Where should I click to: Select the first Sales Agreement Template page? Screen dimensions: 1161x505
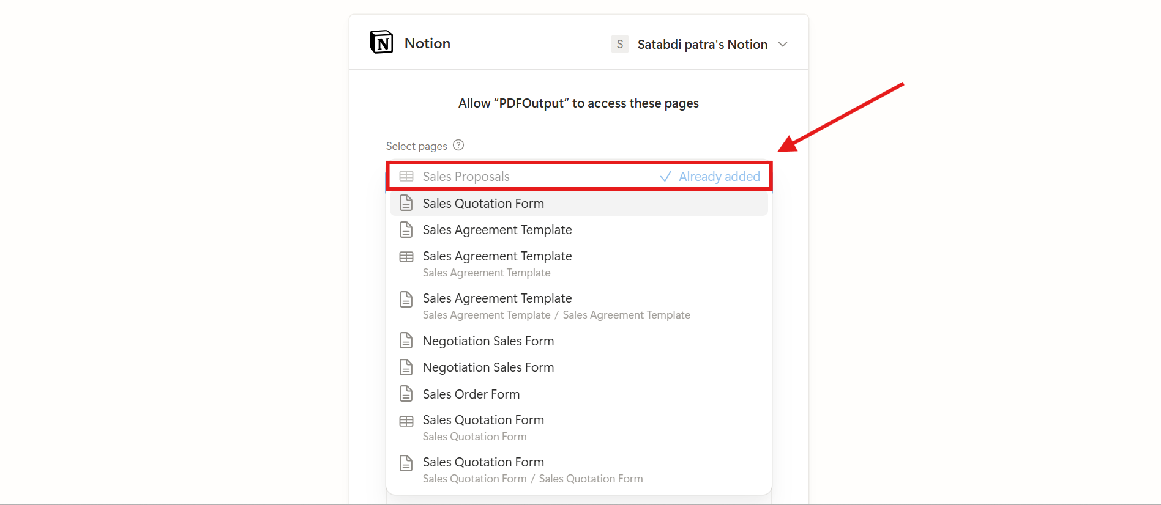[497, 230]
